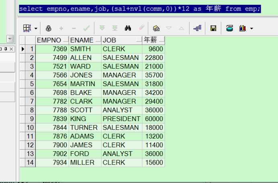This screenshot has height=183, width=278.
Task: Select the 9600 annual salary cell
Action: [x=153, y=49]
